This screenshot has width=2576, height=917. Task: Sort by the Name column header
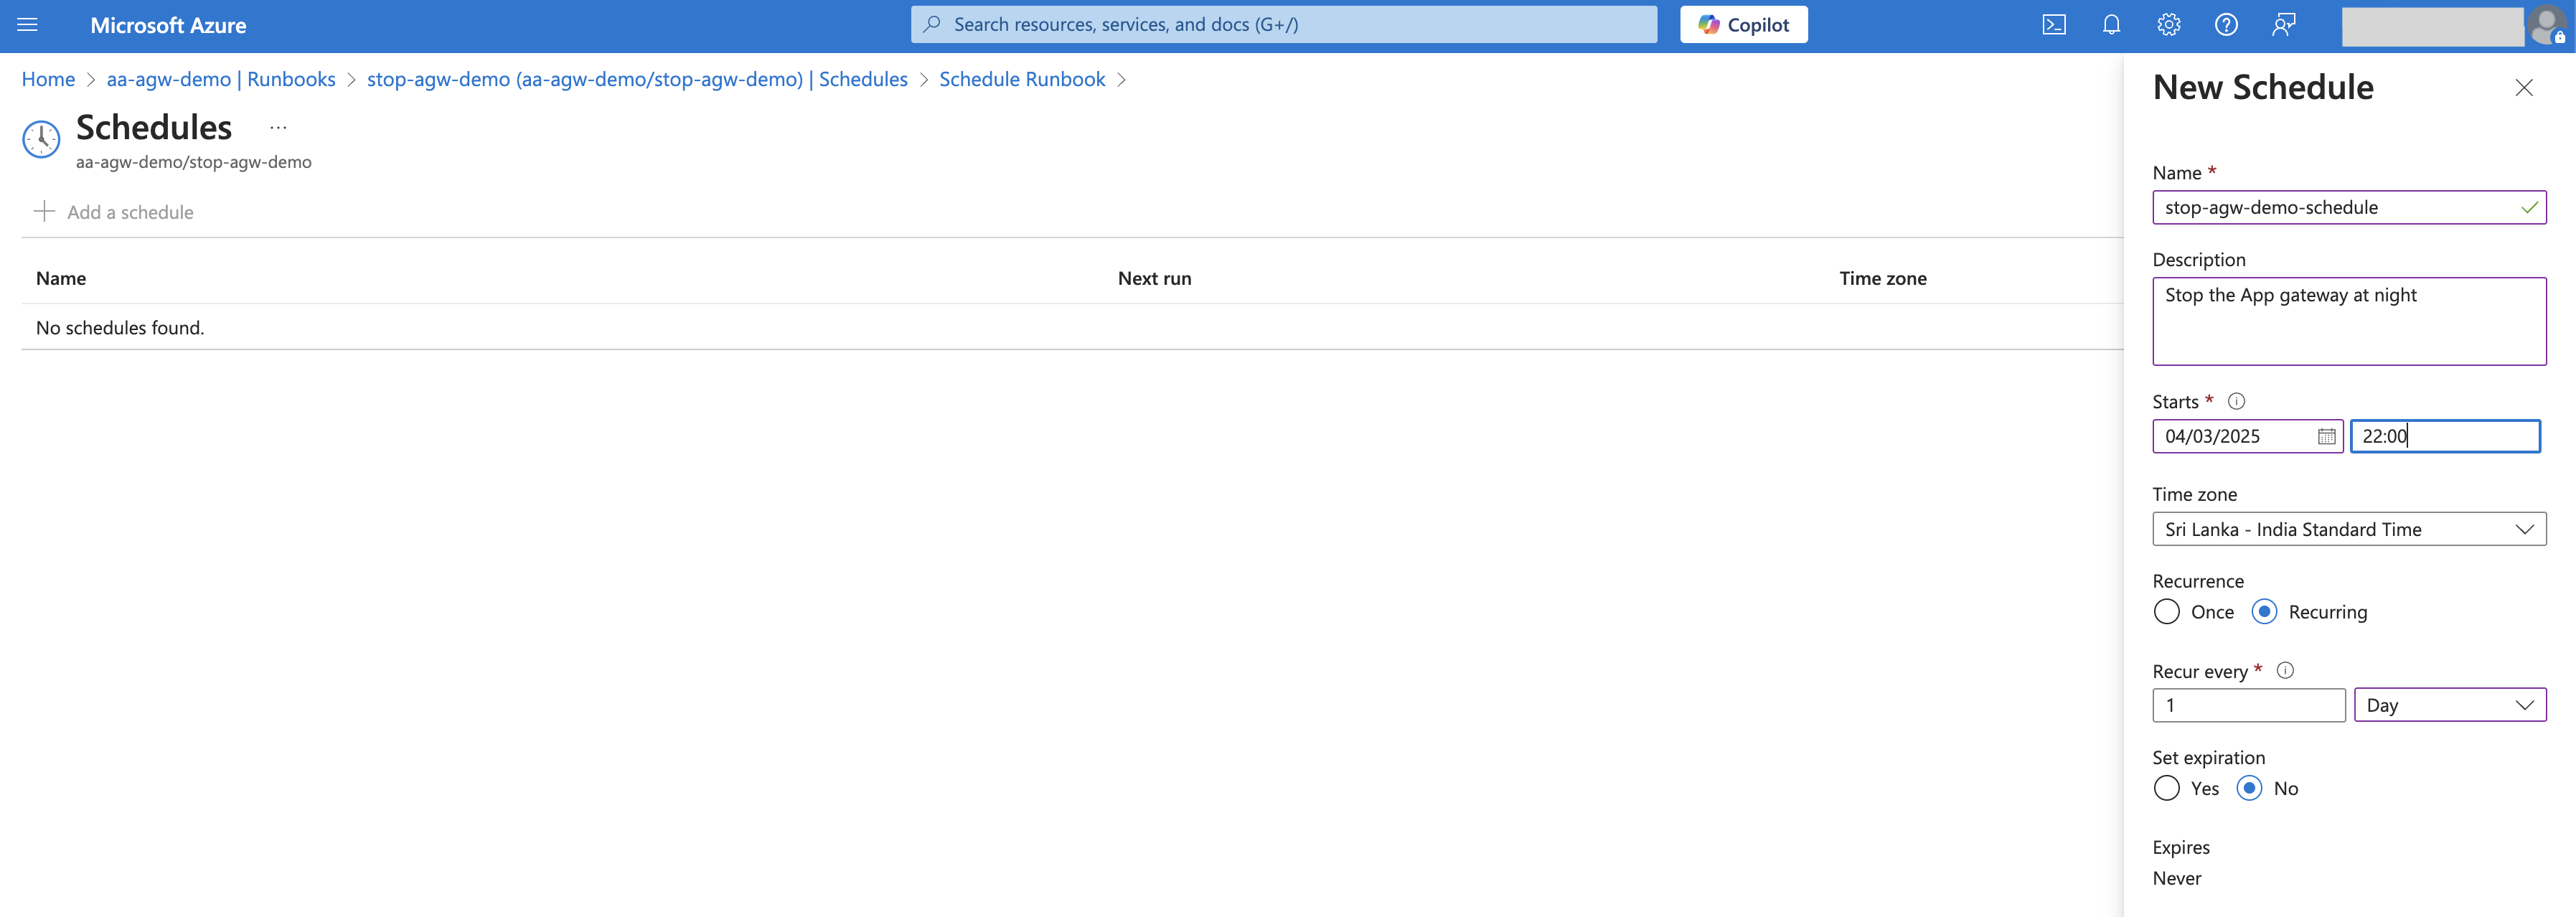coord(61,278)
